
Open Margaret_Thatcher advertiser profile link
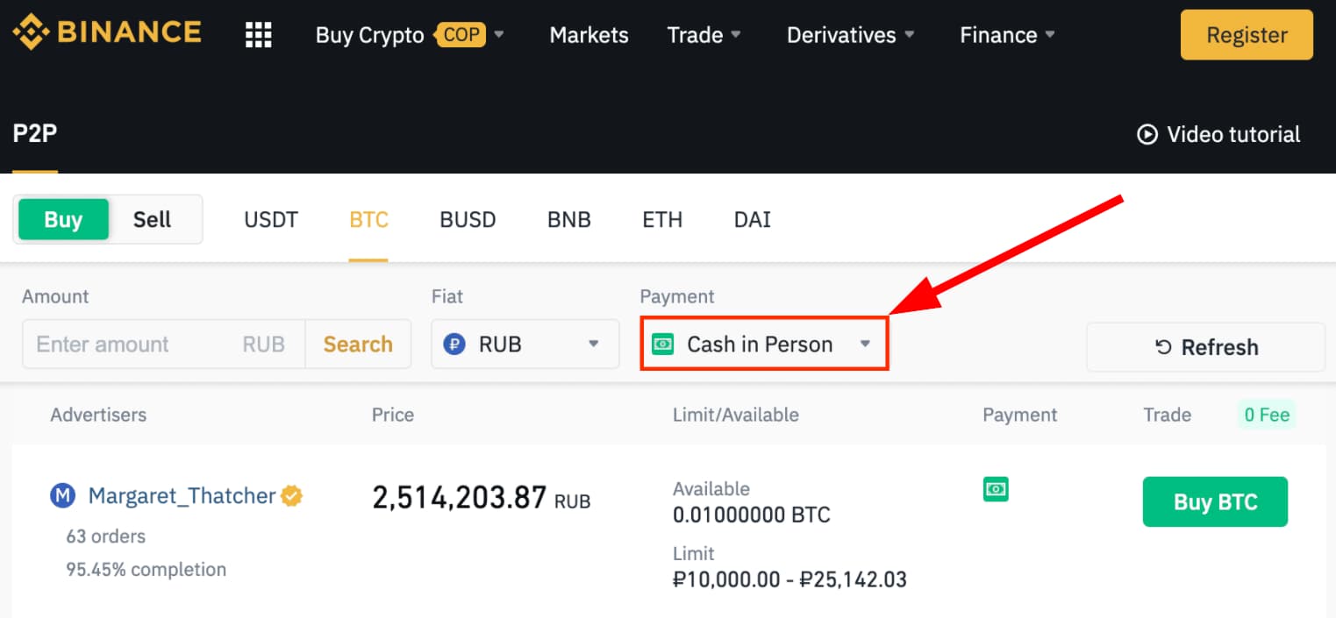pyautogui.click(x=182, y=496)
